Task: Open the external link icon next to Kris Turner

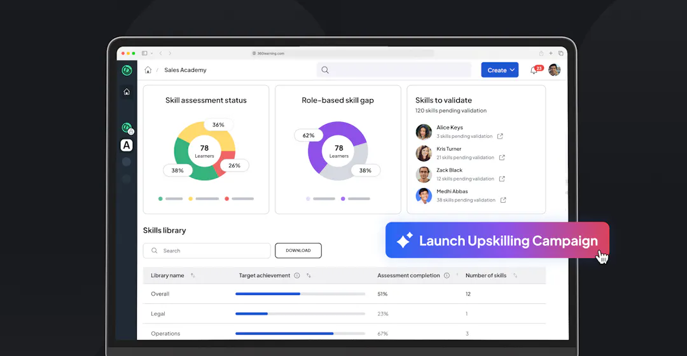Action: [x=502, y=158]
